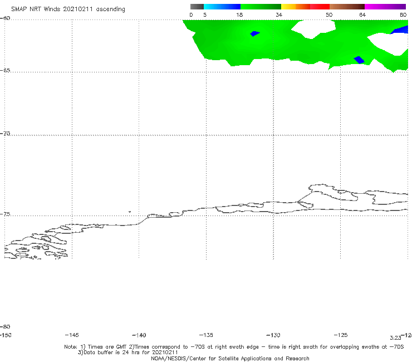
Task: Click the longitude label '-135'
Action: coord(206,335)
